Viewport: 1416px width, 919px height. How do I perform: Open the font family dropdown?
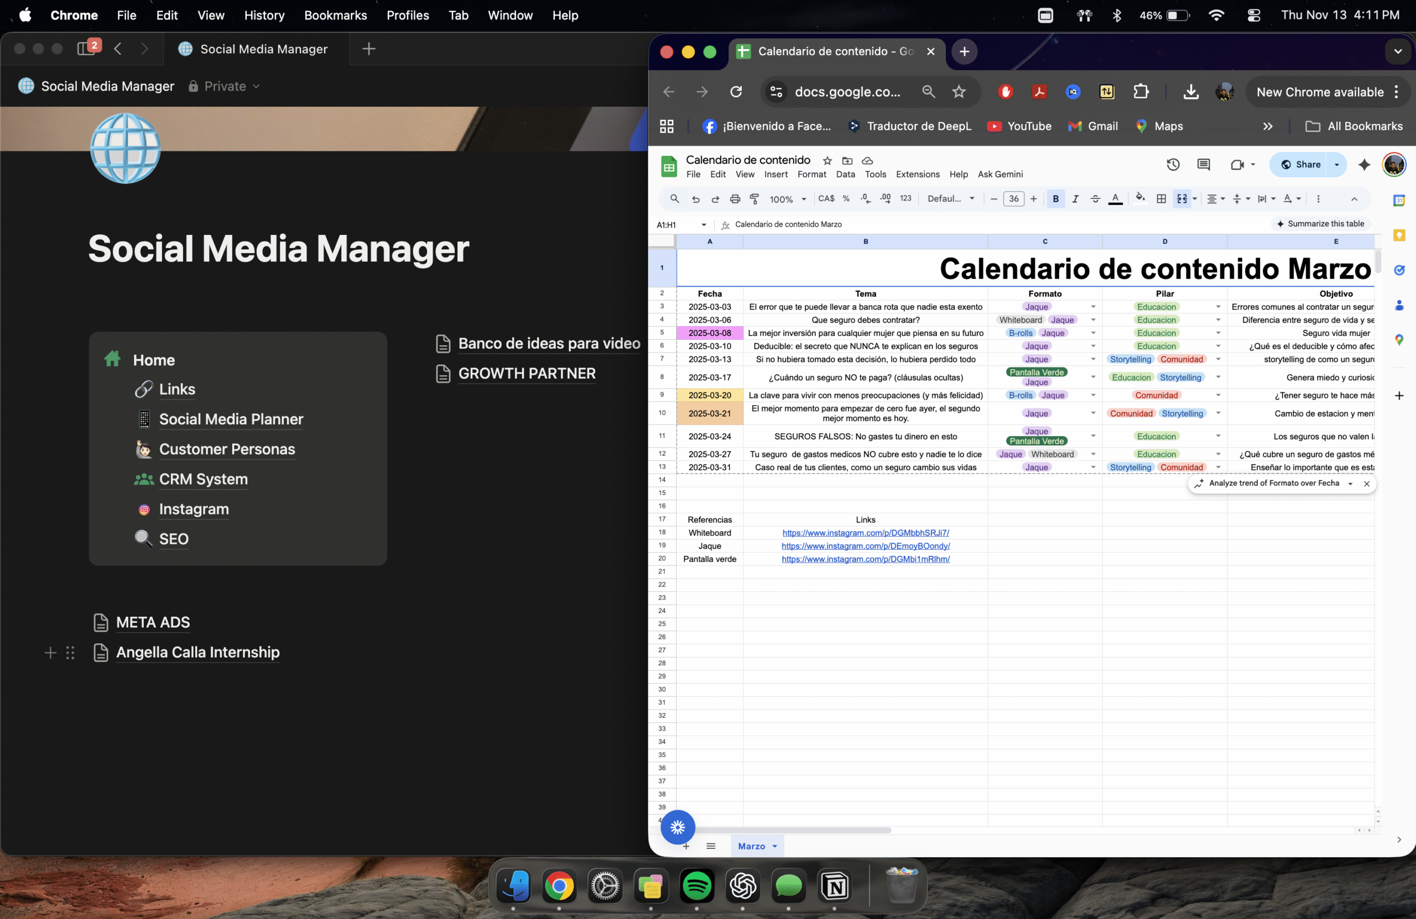pyautogui.click(x=951, y=199)
